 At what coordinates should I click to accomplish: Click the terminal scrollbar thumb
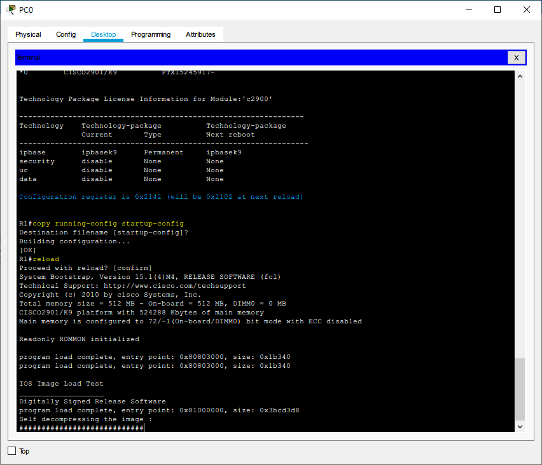(x=520, y=387)
